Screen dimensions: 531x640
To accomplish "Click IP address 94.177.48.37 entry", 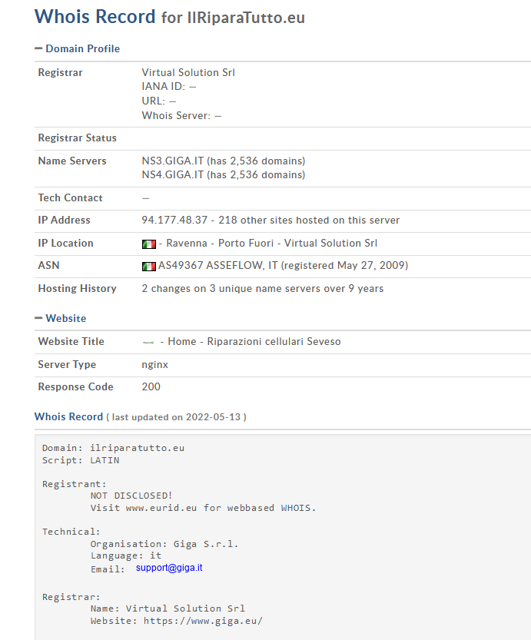I will (x=174, y=220).
